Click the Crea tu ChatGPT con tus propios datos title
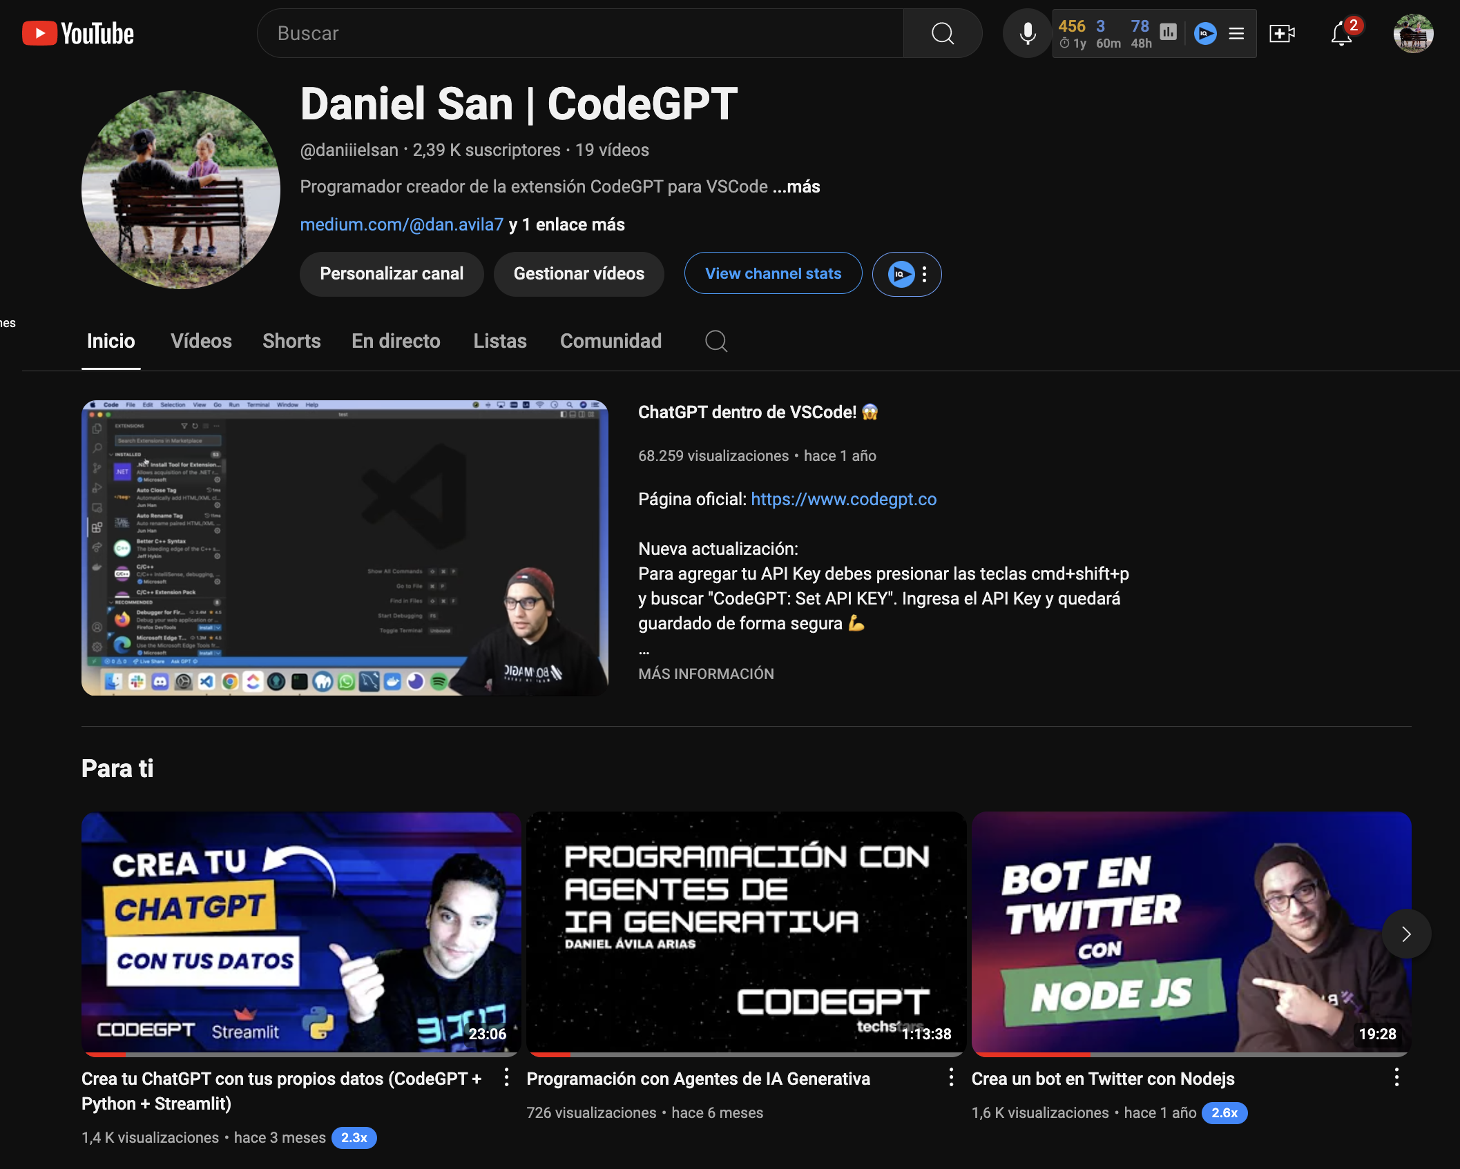1460x1169 pixels. pos(282,1091)
